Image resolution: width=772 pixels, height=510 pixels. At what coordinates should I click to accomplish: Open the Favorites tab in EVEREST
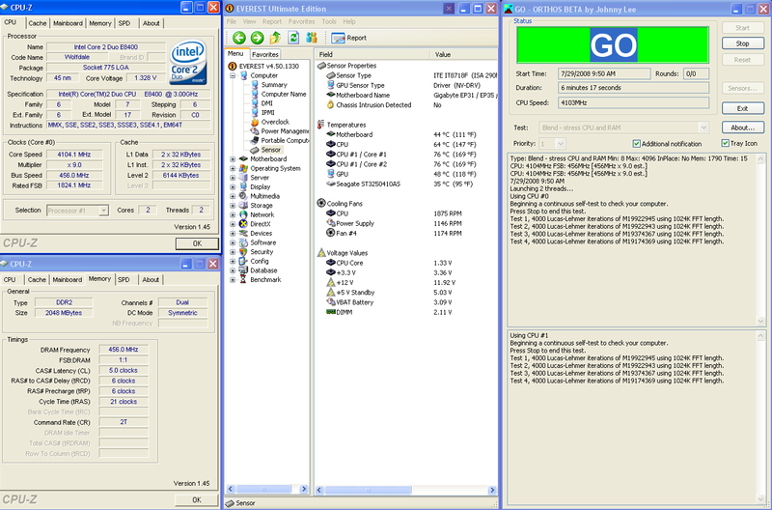coord(265,54)
